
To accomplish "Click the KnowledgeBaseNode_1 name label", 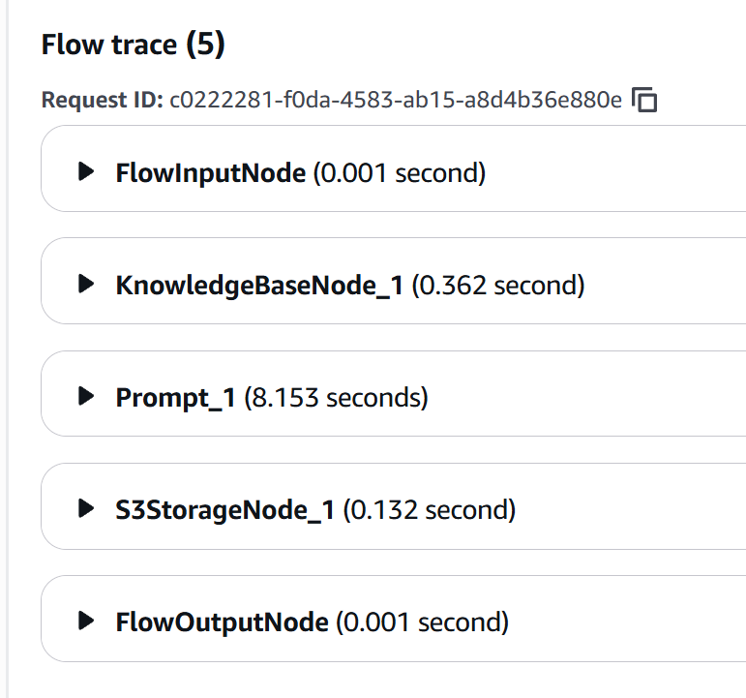I will (258, 286).
